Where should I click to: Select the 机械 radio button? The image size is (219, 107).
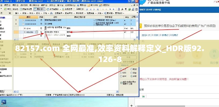pos(132,69)
